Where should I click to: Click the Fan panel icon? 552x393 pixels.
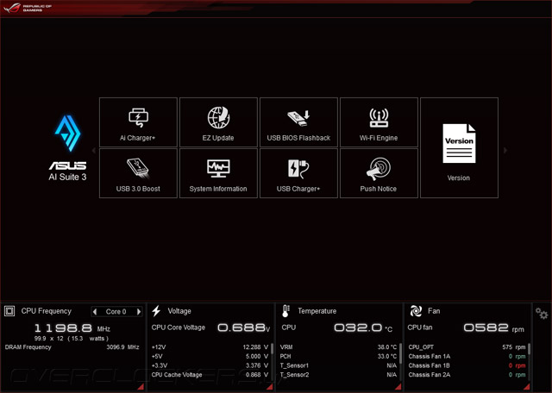416,311
